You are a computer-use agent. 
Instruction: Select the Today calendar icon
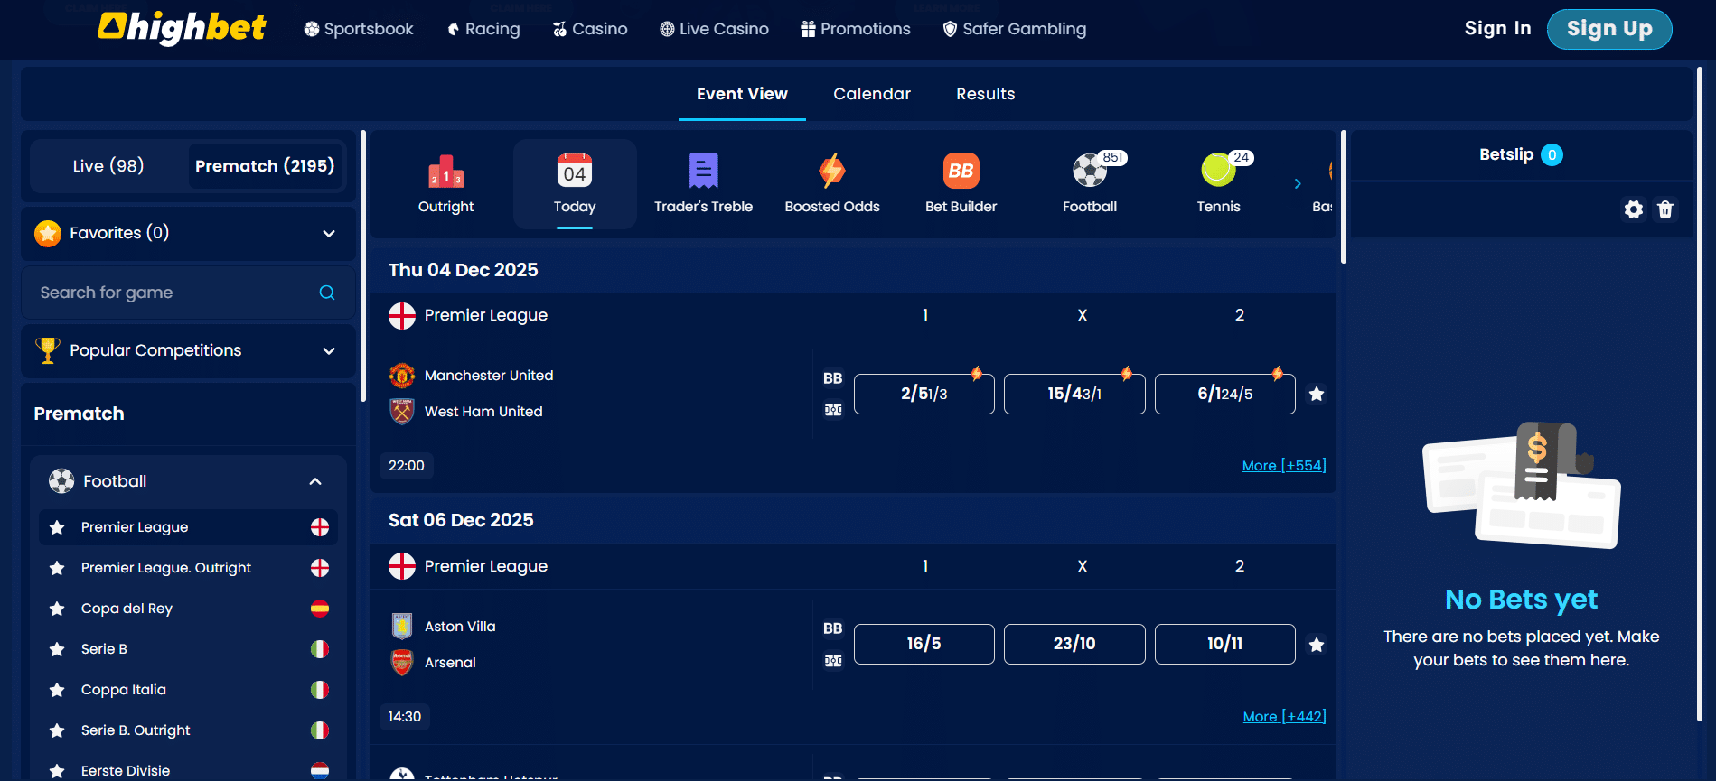pyautogui.click(x=575, y=170)
